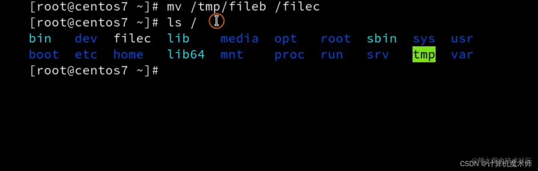Click the 'etc' directory entry
Image resolution: width=538 pixels, height=171 pixels.
[86, 55]
